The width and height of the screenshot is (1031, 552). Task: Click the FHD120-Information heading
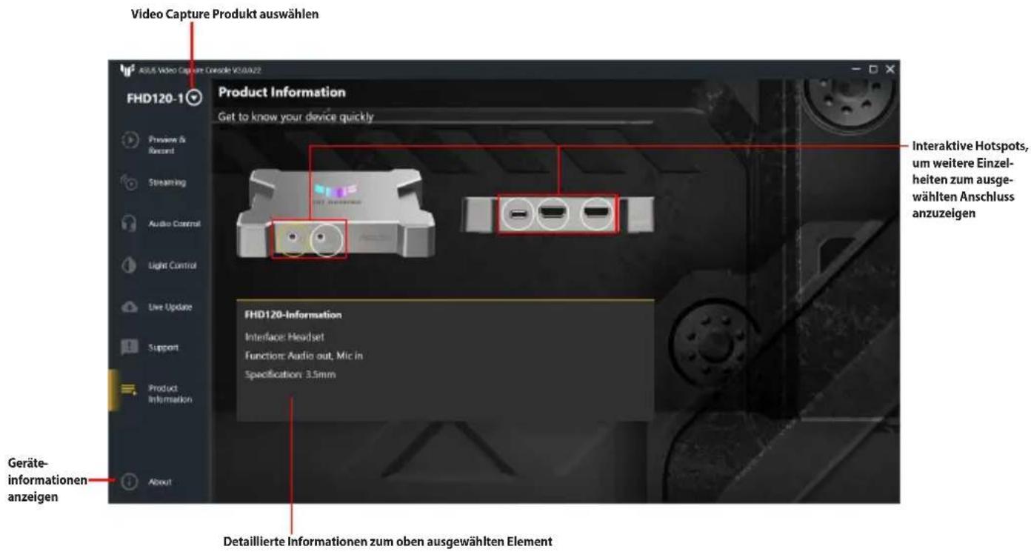coord(293,315)
